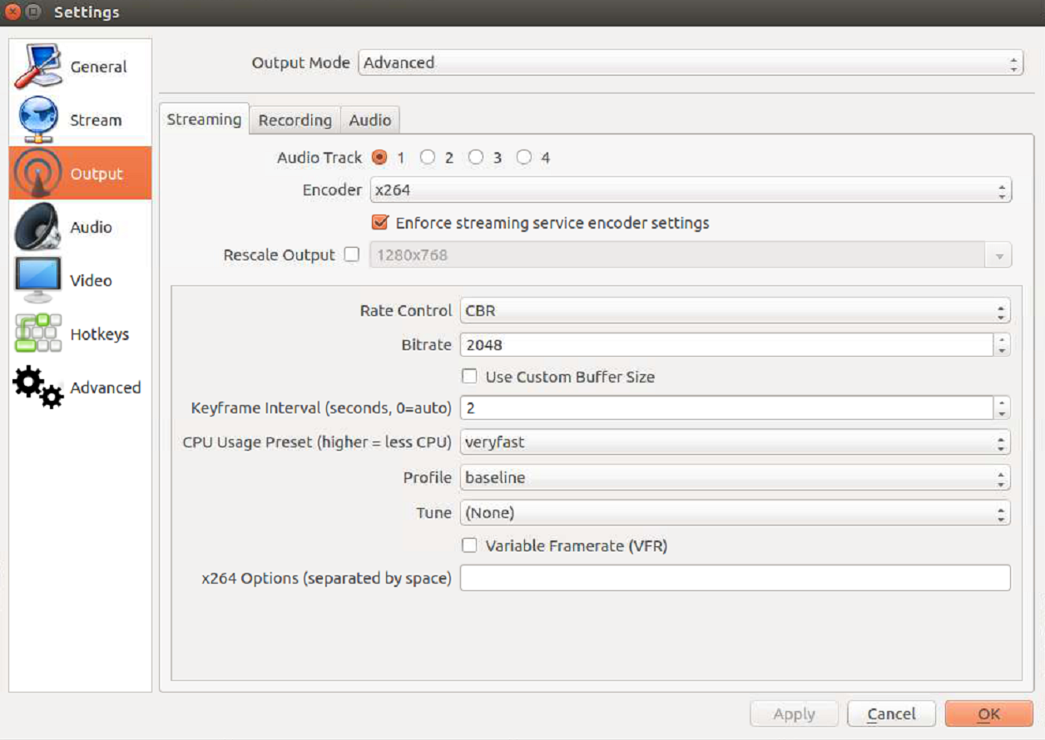Select the Video label in the sidebar
This screenshot has height=740, width=1045.
click(x=91, y=281)
